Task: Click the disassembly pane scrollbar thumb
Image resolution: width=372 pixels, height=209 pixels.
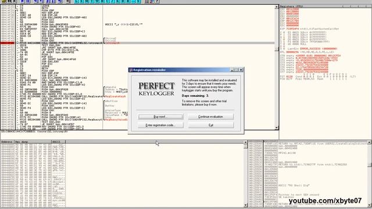Action: [277, 49]
